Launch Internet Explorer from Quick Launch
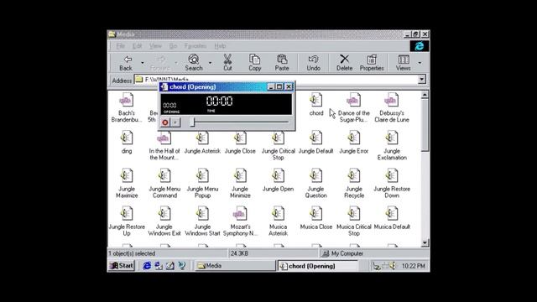The image size is (537, 302). pyautogui.click(x=147, y=265)
